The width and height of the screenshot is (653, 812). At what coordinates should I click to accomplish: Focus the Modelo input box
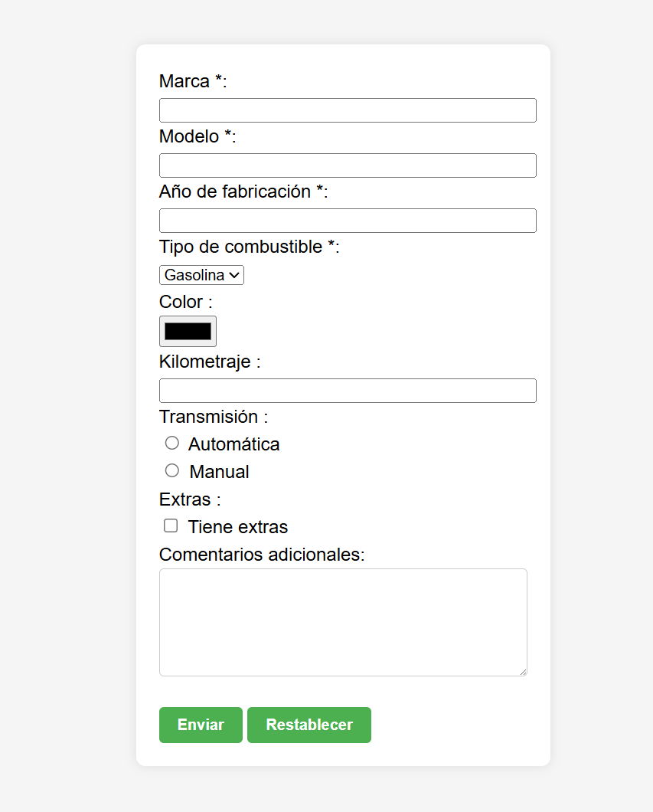348,165
